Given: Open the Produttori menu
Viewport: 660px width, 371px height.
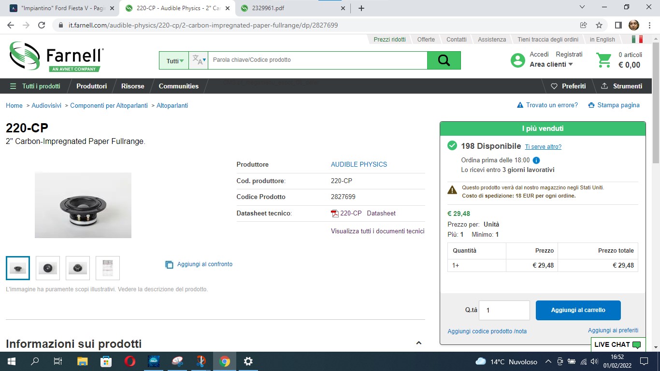Looking at the screenshot, I should 92,86.
